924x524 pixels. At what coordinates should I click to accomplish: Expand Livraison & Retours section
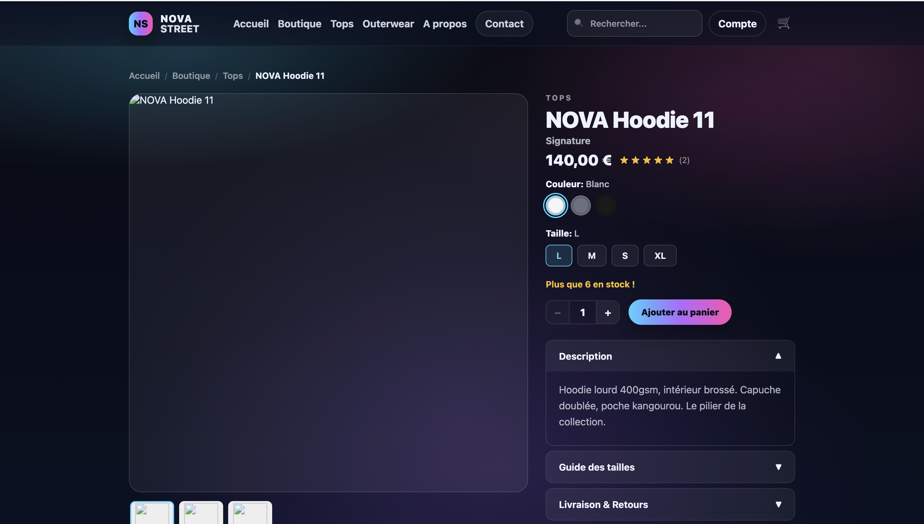click(669, 504)
